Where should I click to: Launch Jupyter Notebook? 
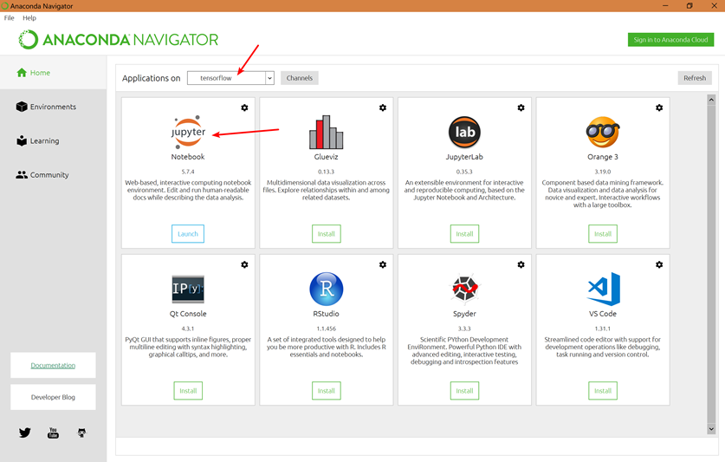188,234
